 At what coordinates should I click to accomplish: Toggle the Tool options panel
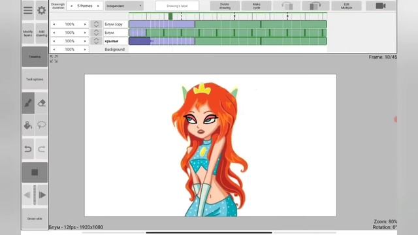[x=35, y=80]
